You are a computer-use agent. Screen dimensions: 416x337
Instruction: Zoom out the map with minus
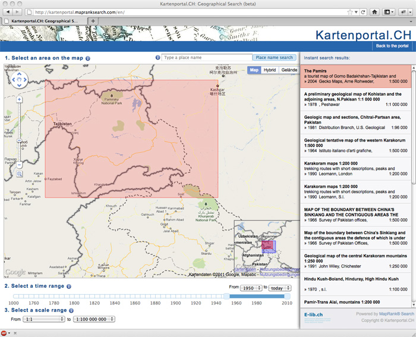[19, 165]
